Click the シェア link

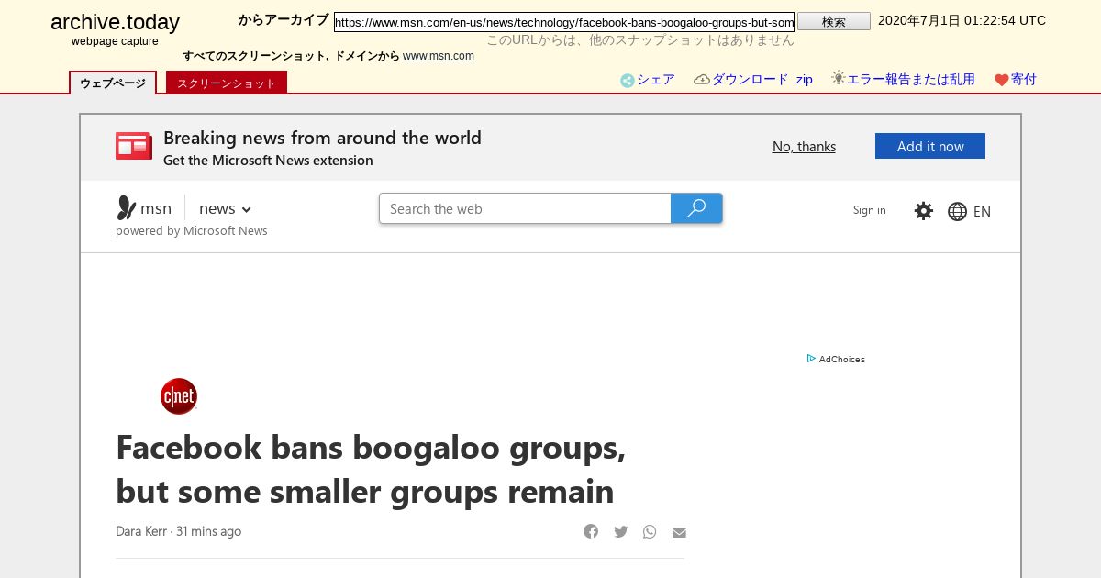coord(656,80)
